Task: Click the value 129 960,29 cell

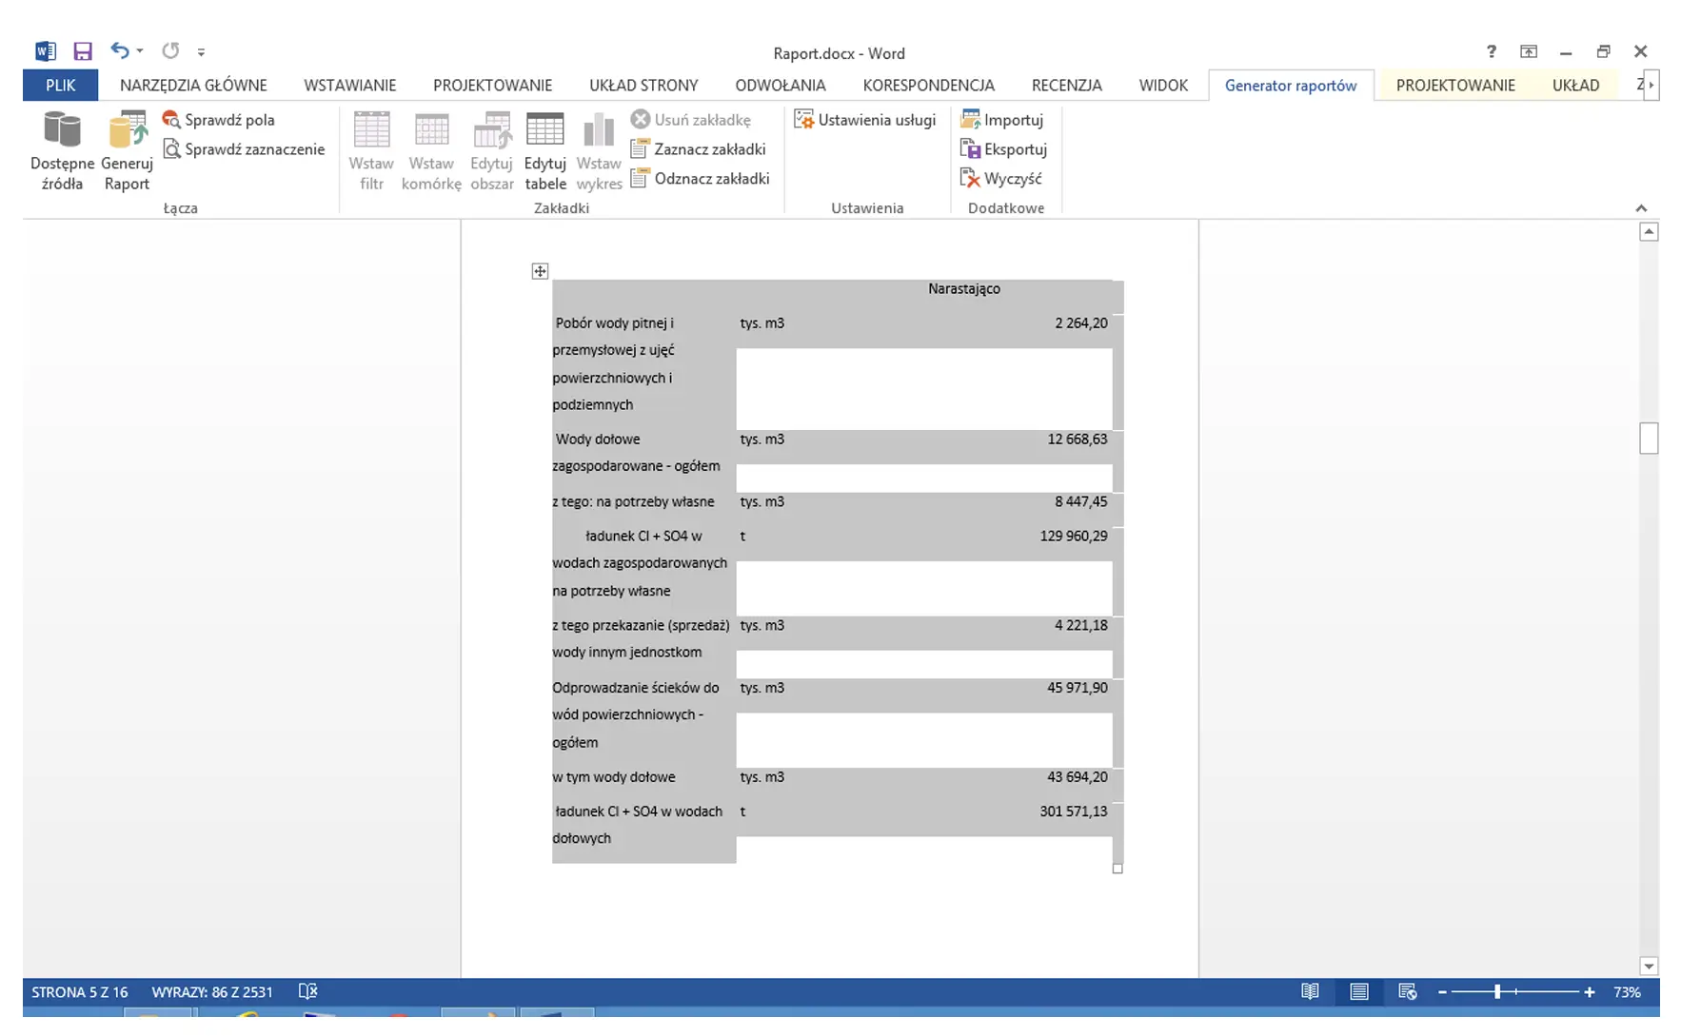Action: click(1073, 537)
